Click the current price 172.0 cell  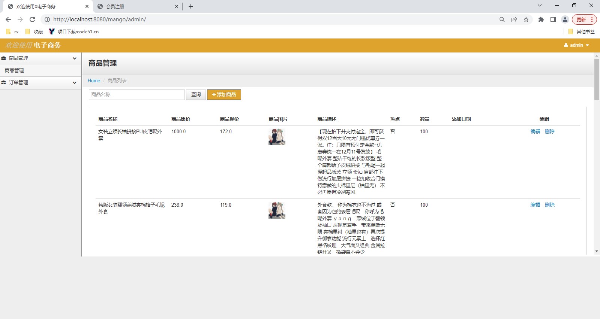[226, 132]
